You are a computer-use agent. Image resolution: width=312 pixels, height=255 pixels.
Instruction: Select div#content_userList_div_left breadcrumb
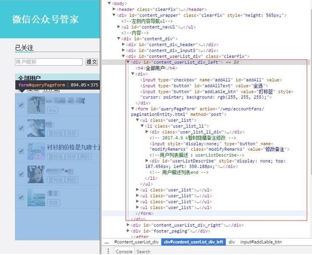pos(193,242)
